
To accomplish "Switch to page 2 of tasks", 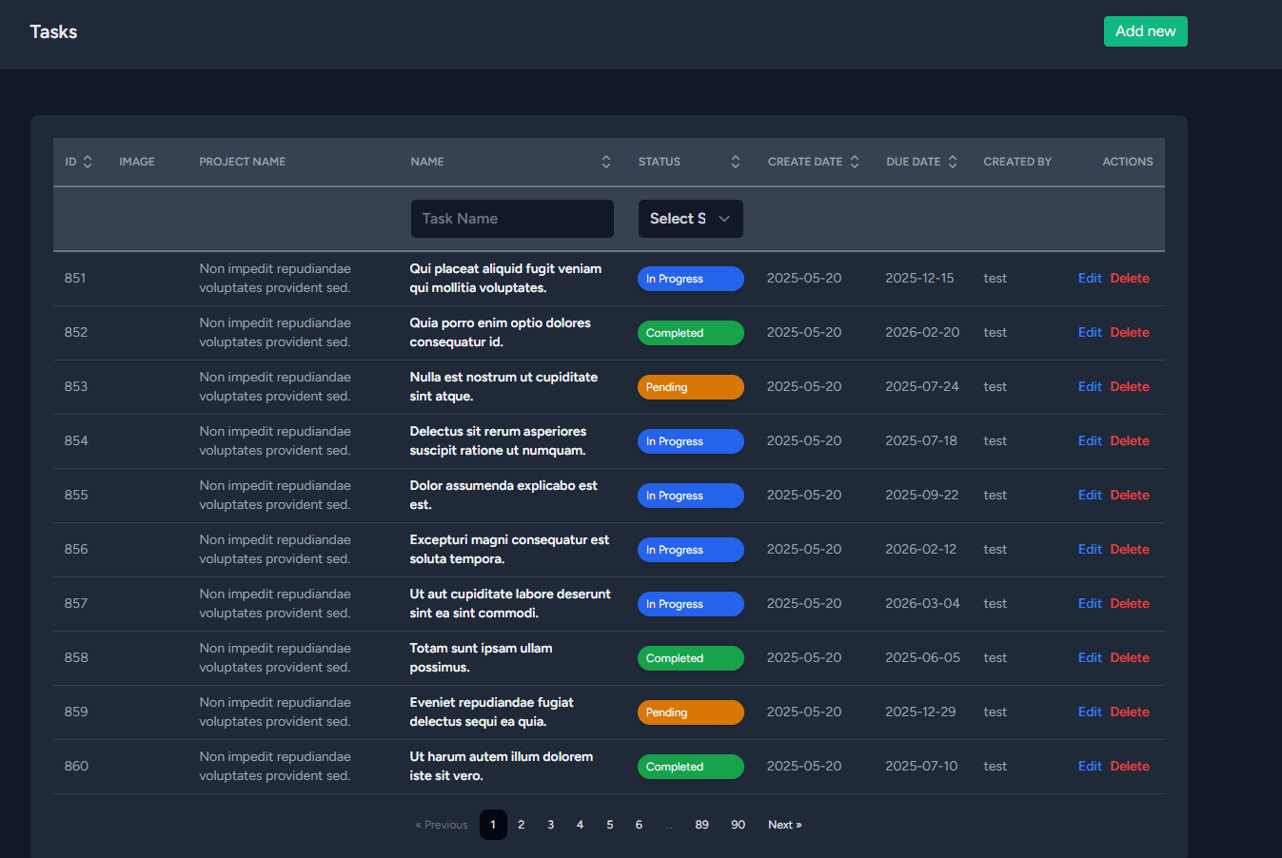I will tap(521, 825).
